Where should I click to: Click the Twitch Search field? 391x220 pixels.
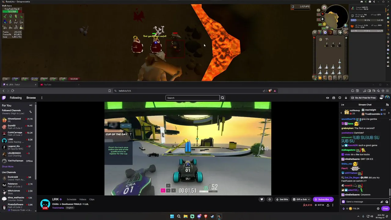[192, 98]
